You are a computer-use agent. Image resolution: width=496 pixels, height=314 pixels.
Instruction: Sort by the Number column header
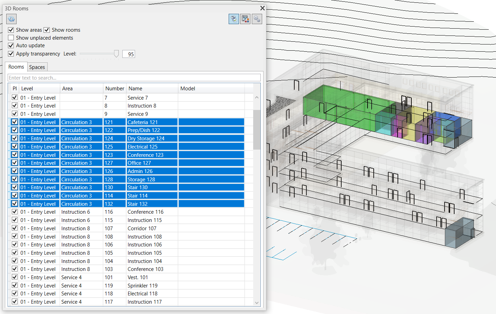point(115,89)
